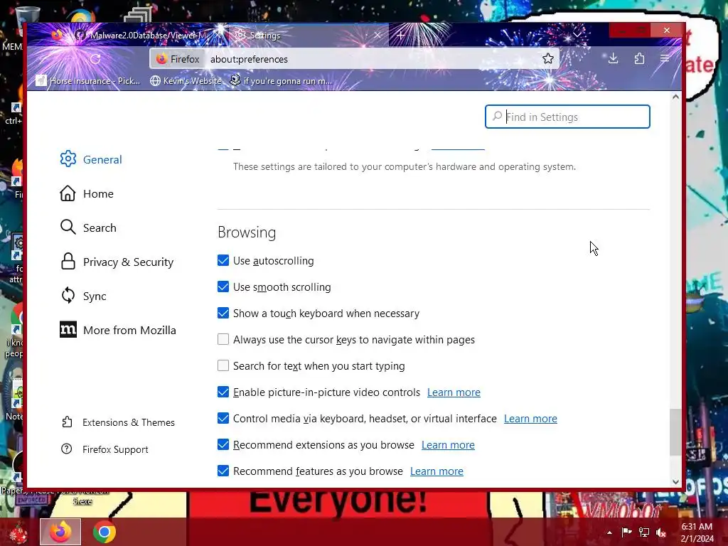Open the Extensions puzzle icon in toolbar
Screen dimensions: 728x546
click(639, 58)
